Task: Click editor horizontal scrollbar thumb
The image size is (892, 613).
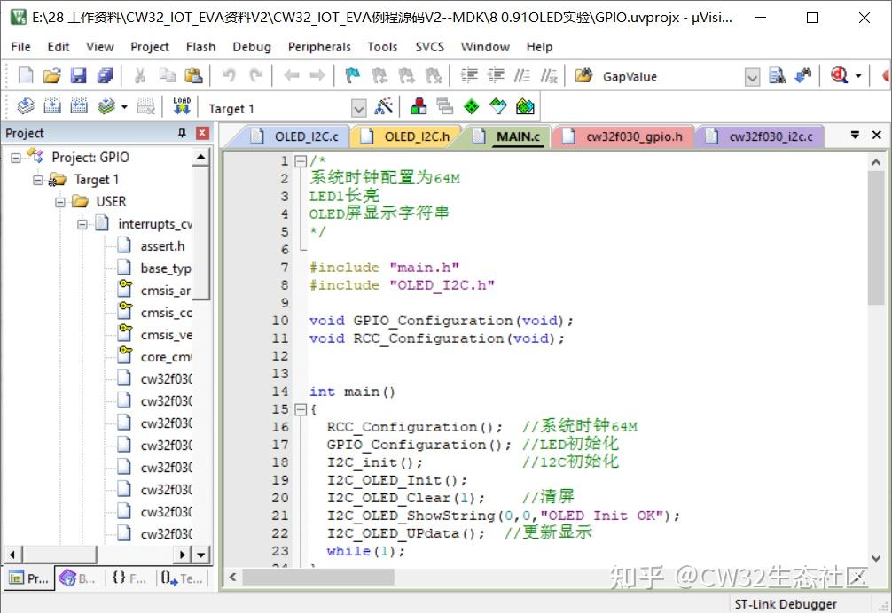Action: coord(318,578)
